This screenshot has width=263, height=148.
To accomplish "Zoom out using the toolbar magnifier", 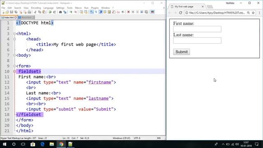I will (76, 12).
